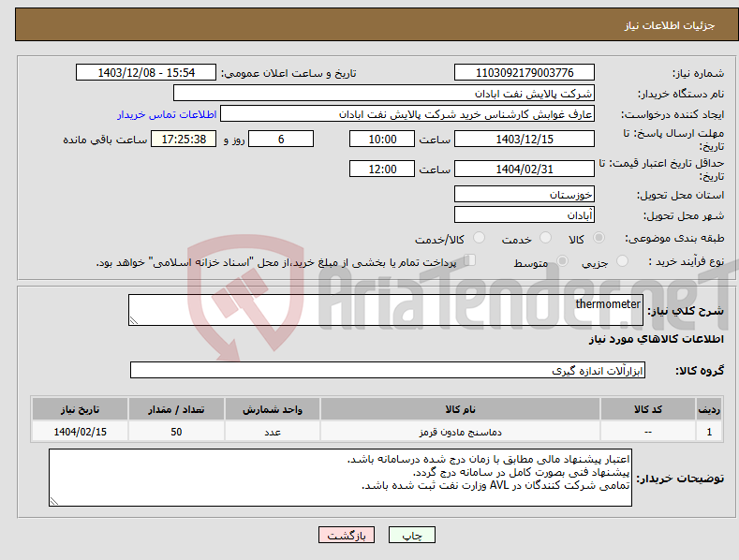The height and width of the screenshot is (560, 739).
Task: Click the تعداد / مقدار column header
Action: click(176, 409)
